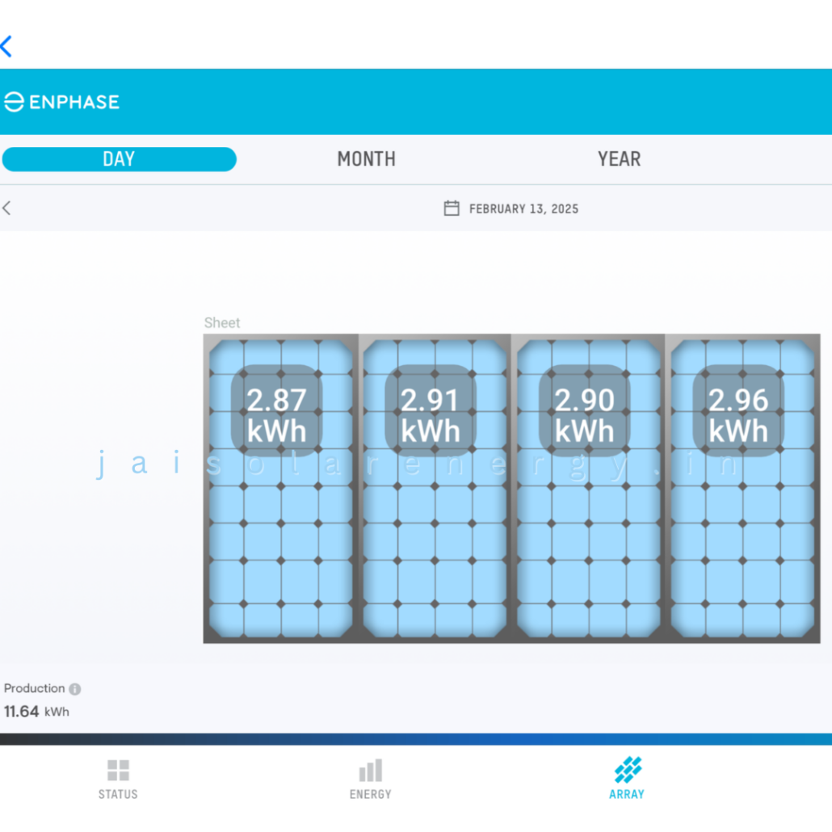Open the calendar icon date picker
The height and width of the screenshot is (832, 832).
(x=452, y=208)
